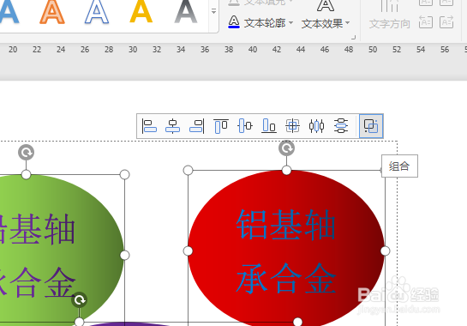Distribute selected shapes vertically
This screenshot has width=467, height=326.
pyautogui.click(x=341, y=126)
